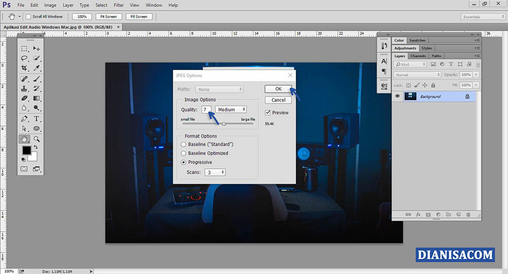Select the Move tool
This screenshot has height=274, width=508.
[37, 49]
